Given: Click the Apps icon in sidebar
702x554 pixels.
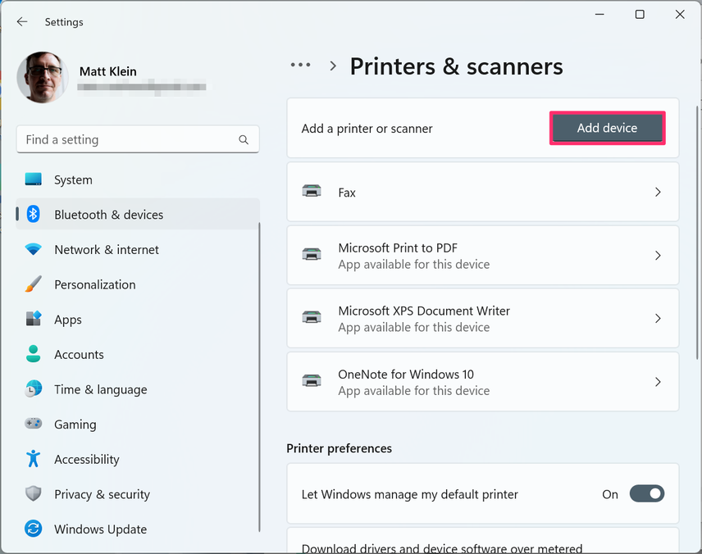Looking at the screenshot, I should [33, 319].
